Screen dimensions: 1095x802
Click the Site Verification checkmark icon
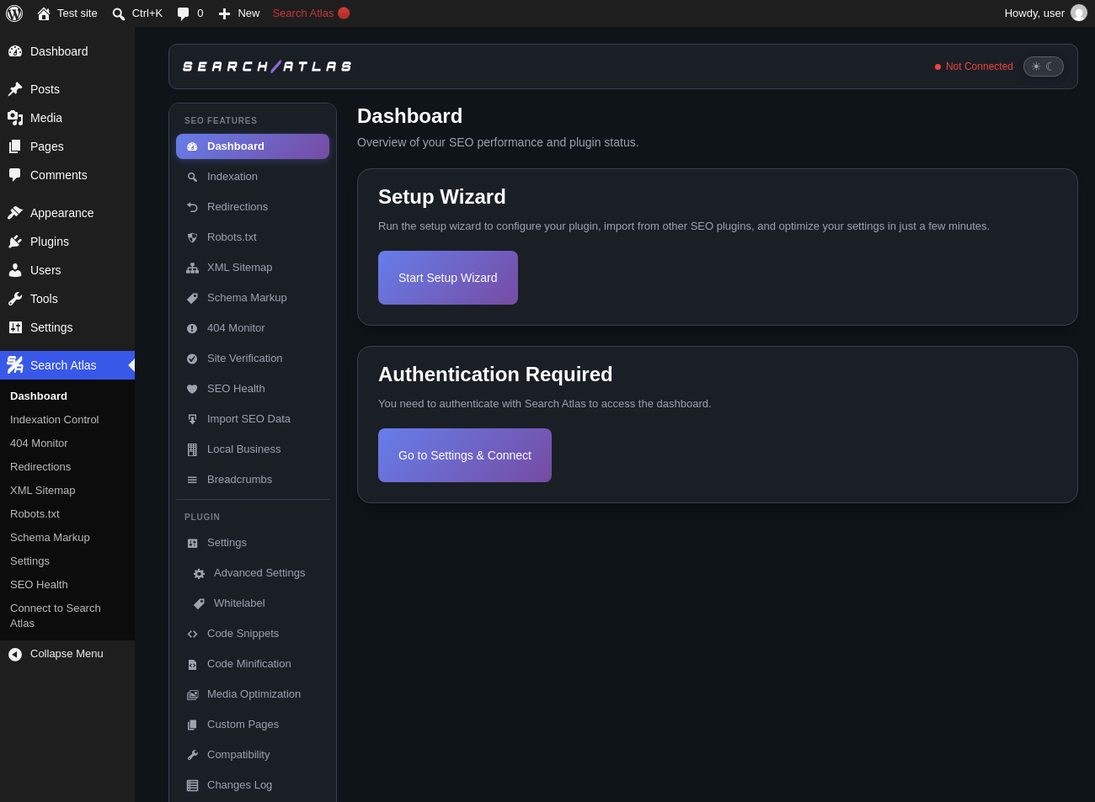click(x=192, y=359)
